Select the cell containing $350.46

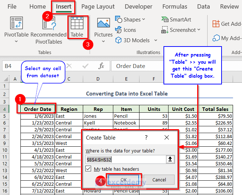(x=215, y=164)
